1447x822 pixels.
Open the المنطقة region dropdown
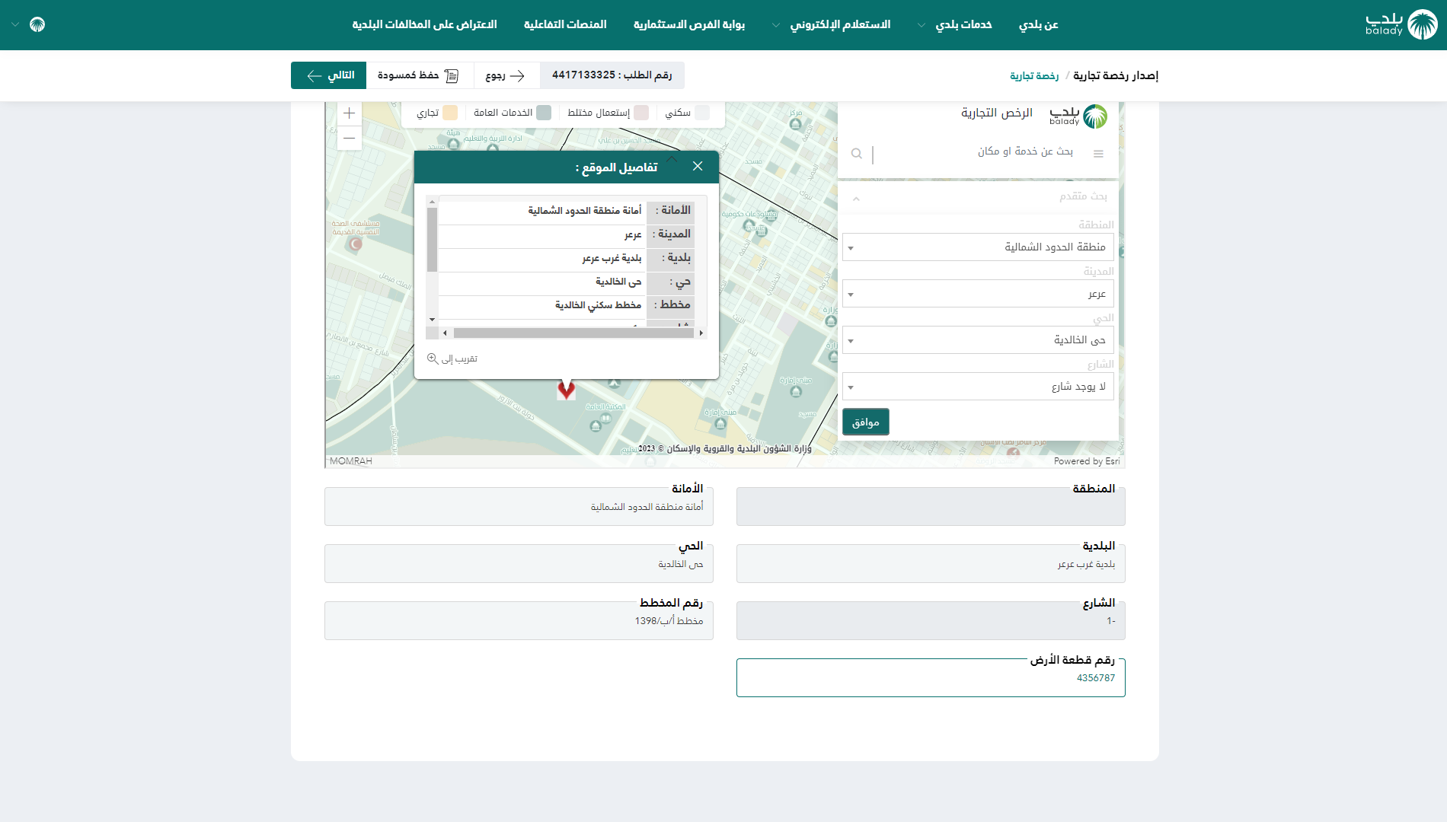[978, 247]
